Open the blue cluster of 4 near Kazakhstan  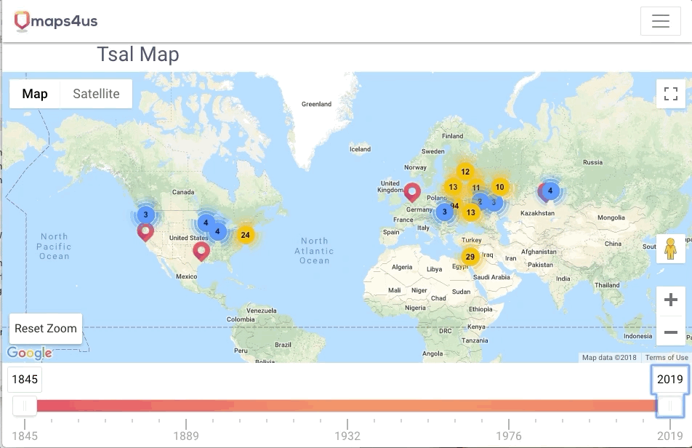pos(550,191)
